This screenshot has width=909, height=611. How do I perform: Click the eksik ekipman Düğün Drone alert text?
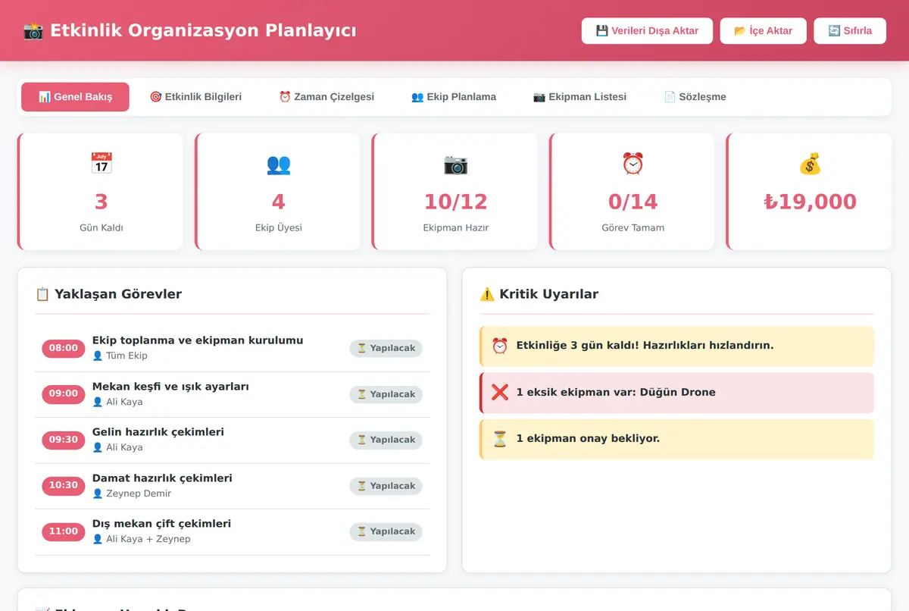[x=616, y=393]
